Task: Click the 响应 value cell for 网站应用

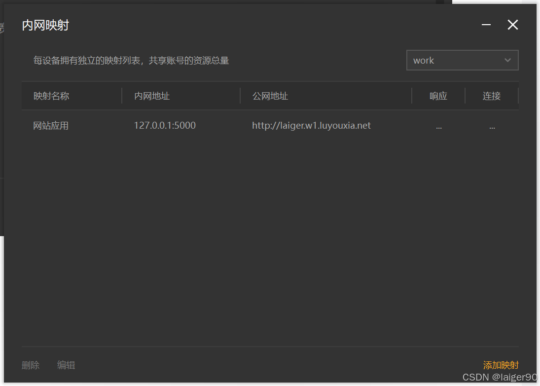Action: [439, 127]
